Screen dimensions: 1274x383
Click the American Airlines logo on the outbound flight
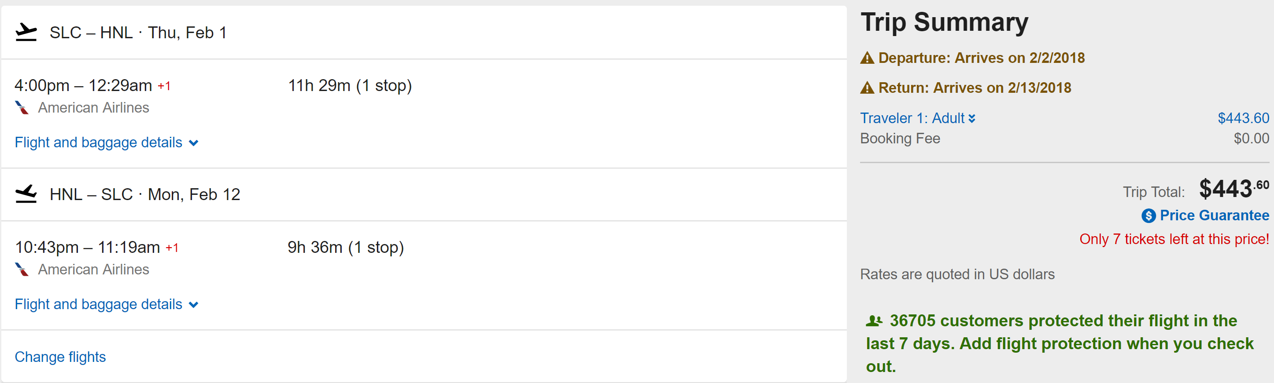tap(22, 108)
